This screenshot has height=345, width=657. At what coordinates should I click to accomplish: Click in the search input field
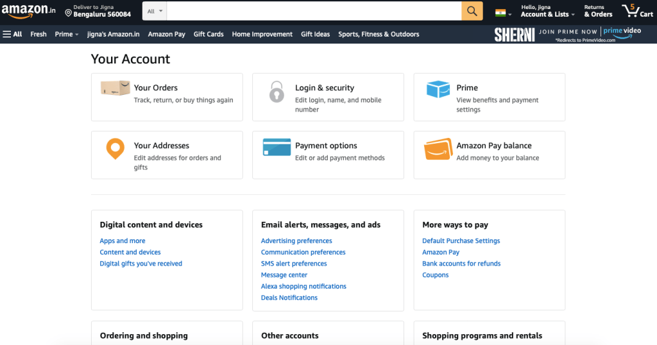click(x=314, y=11)
